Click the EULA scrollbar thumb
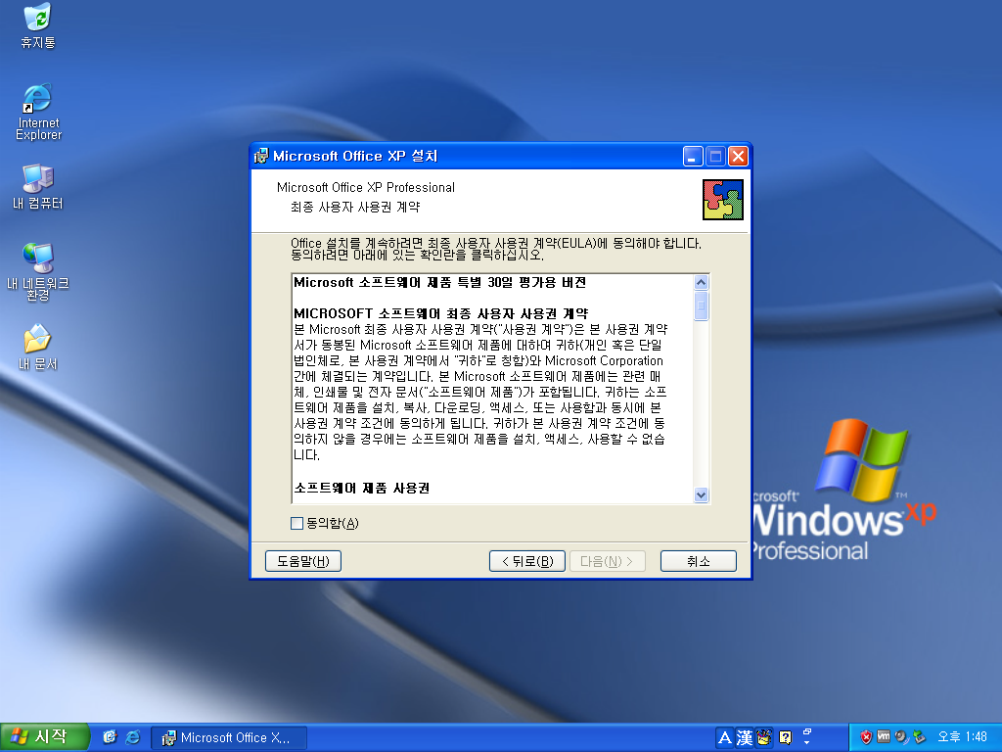 point(701,305)
